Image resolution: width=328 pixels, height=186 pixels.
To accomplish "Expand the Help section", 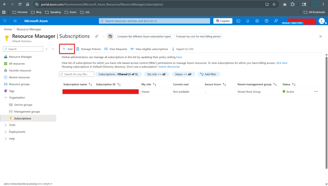I will click(x=6, y=139).
